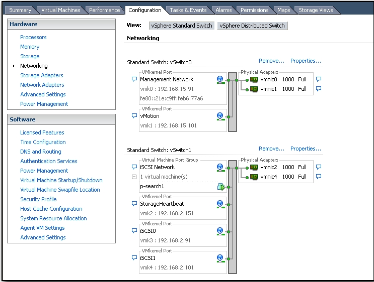
Task: Click the globe port icon for iSCSI Network
Action: point(220,168)
